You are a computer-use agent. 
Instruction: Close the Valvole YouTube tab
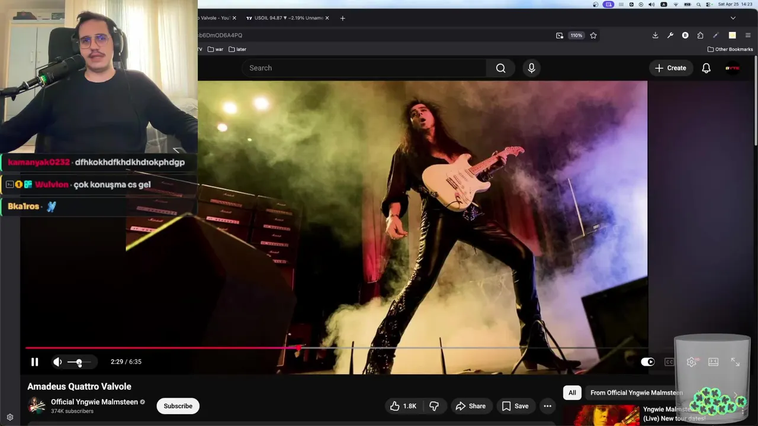[234, 18]
